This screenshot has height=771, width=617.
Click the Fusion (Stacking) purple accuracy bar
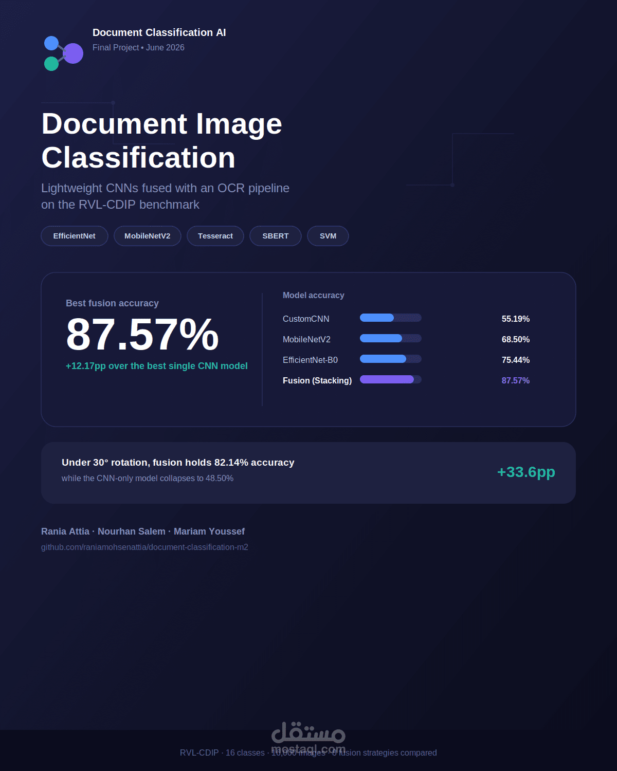(x=391, y=379)
